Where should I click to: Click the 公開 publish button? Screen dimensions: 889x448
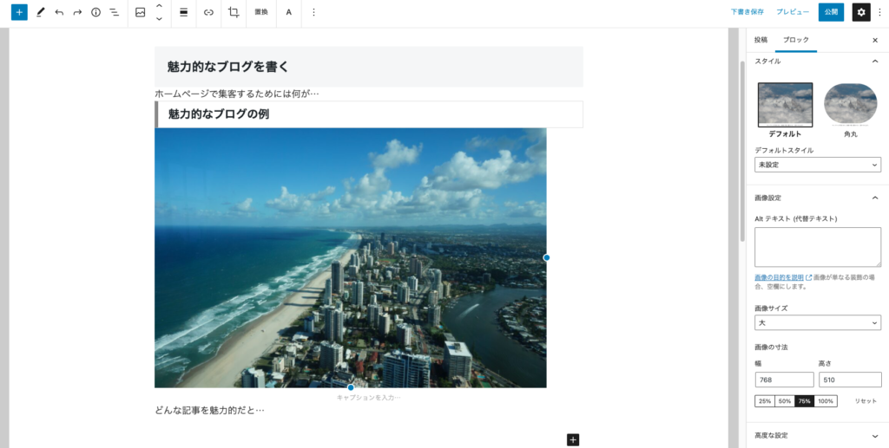click(831, 12)
